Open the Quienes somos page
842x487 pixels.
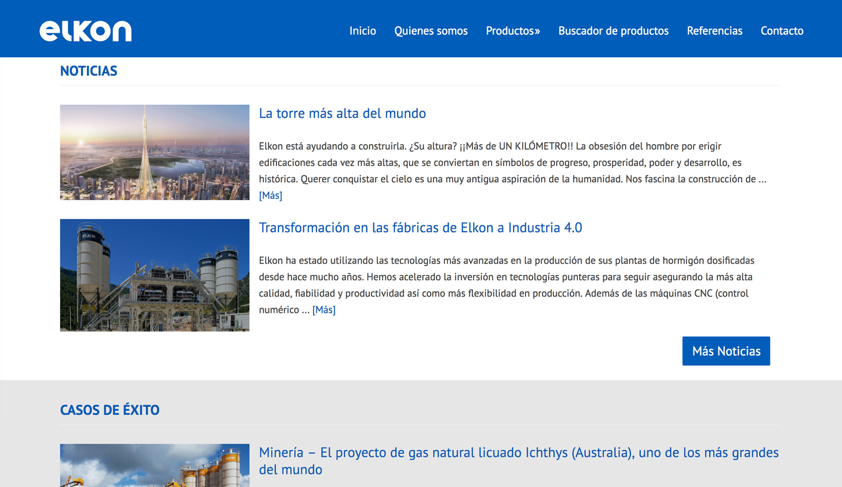coord(431,31)
